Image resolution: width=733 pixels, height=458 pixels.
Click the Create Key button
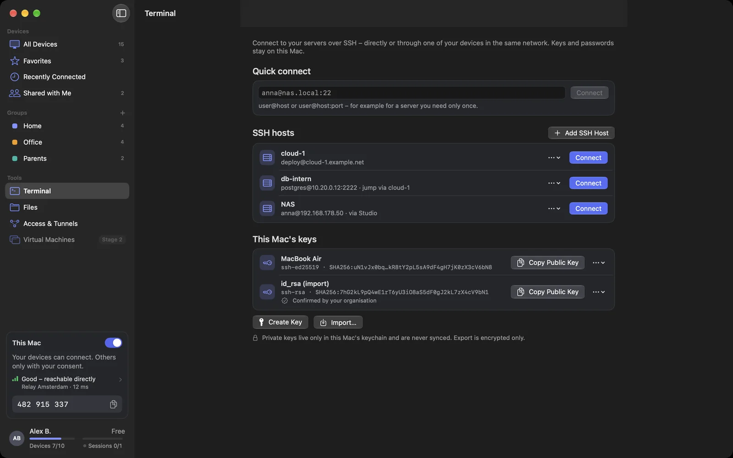pos(280,322)
